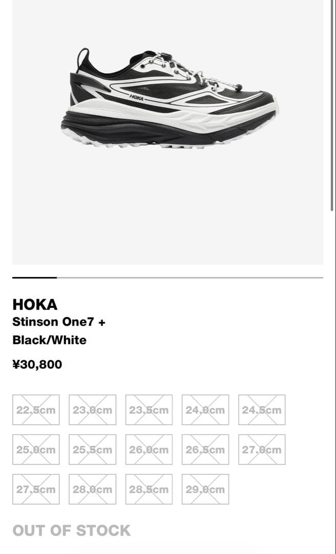Select size 26.0cm
The width and height of the screenshot is (336, 554).
coord(148,449)
